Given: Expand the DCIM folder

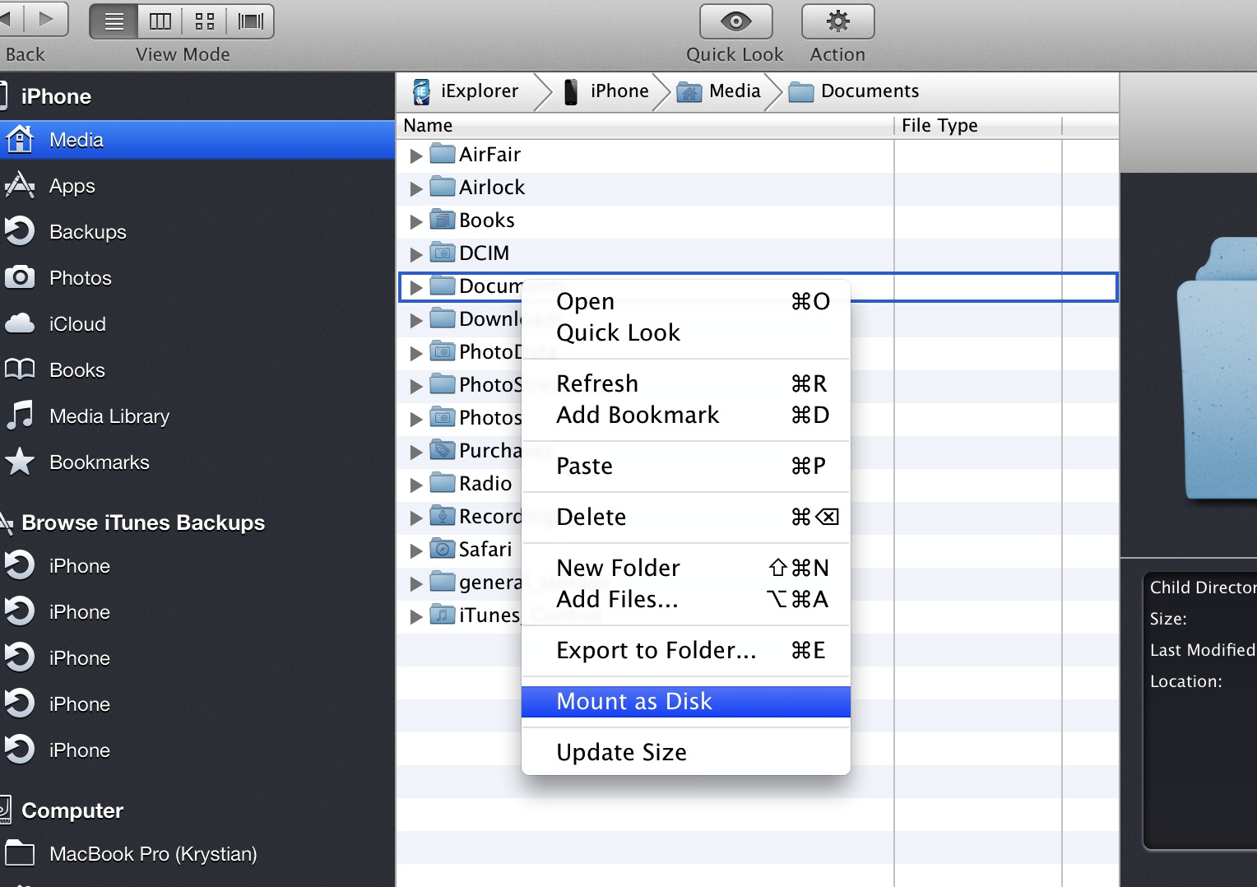Looking at the screenshot, I should point(416,254).
